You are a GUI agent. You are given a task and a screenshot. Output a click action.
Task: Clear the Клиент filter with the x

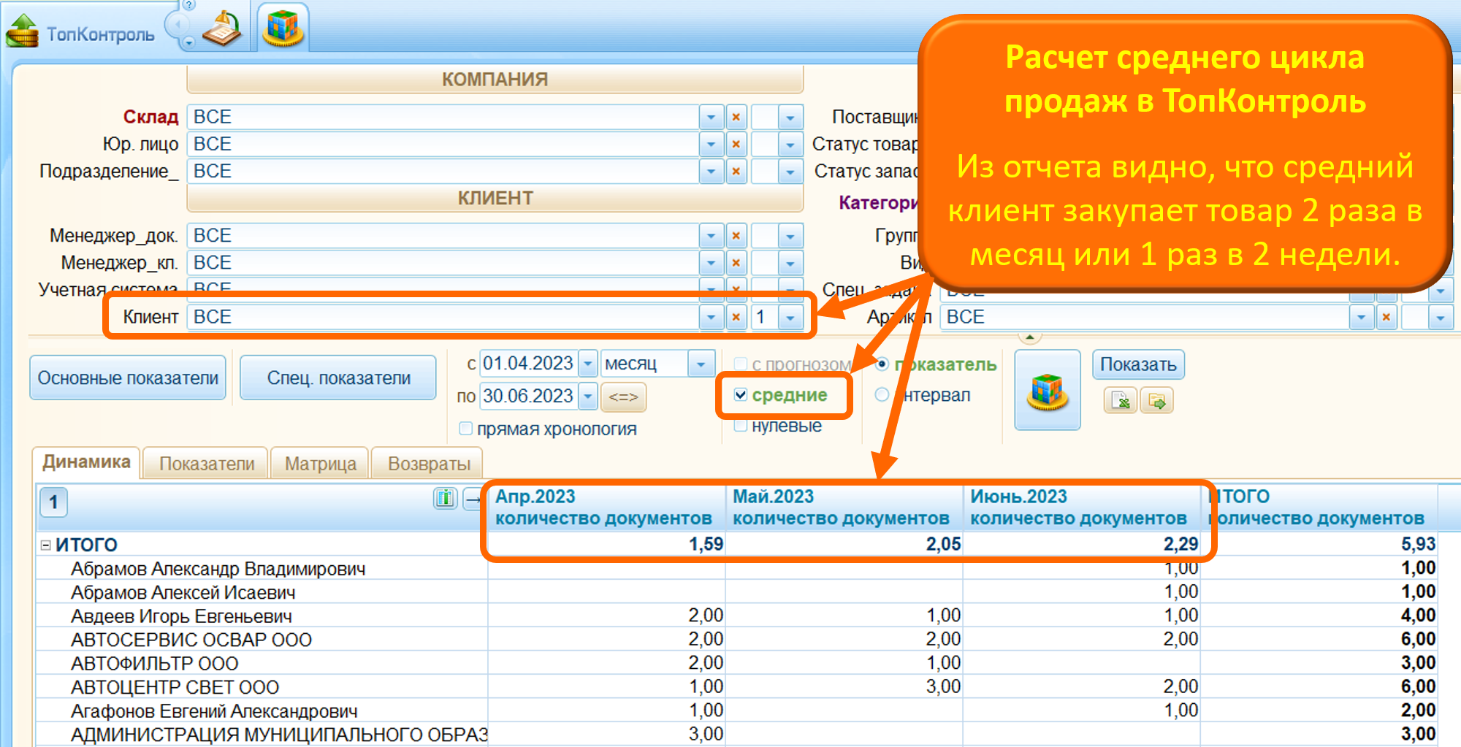tap(736, 317)
